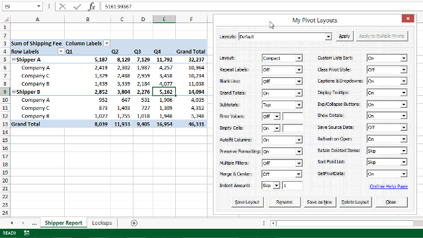
Task: Open the Grand Totals dropdown
Action: point(299,93)
